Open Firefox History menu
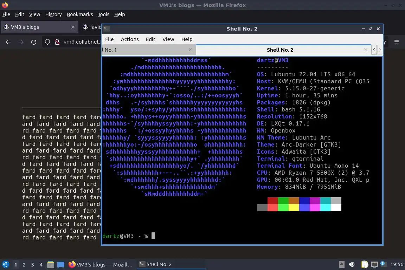405x270 pixels. 53,14
